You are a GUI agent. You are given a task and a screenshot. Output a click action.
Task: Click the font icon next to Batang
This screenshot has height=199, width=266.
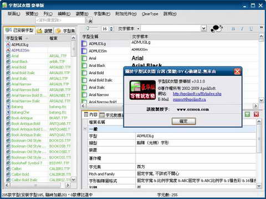(x=8, y=107)
